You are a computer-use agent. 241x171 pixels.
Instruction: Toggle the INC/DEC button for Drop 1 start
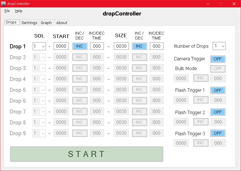79,46
